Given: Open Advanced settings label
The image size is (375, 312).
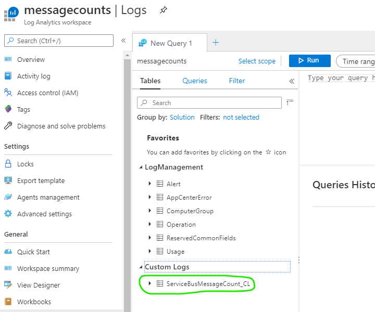Looking at the screenshot, I should [x=44, y=214].
